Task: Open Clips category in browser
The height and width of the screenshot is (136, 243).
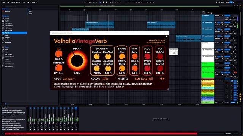Action: [6, 35]
